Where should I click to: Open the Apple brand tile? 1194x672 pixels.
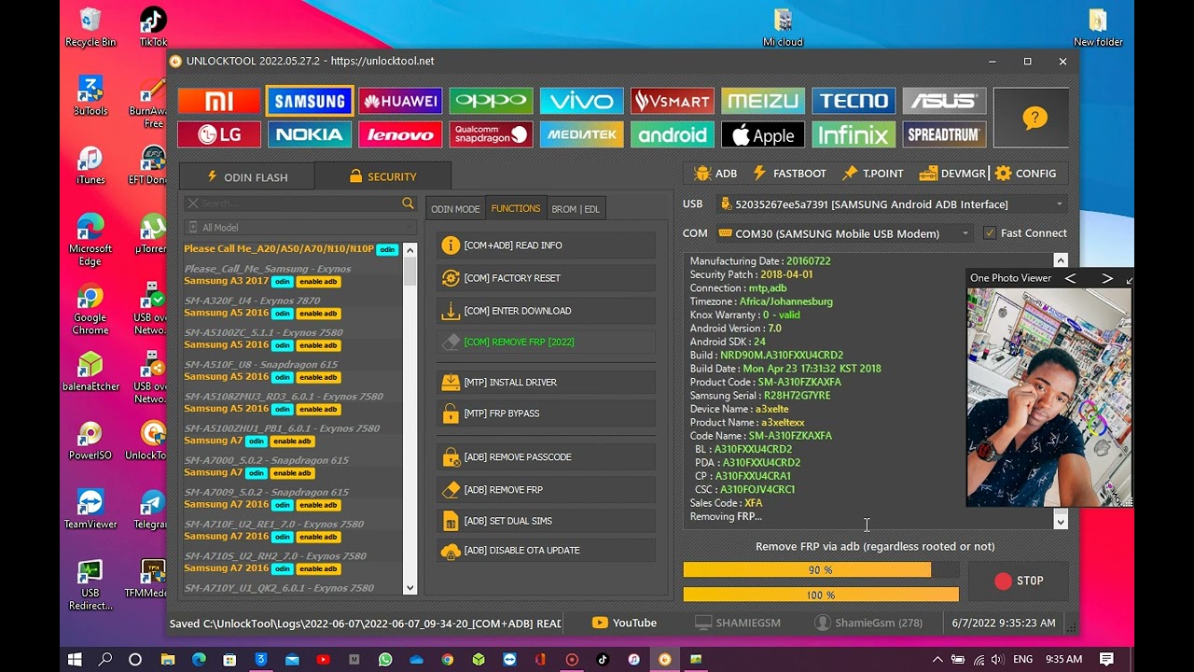[763, 134]
